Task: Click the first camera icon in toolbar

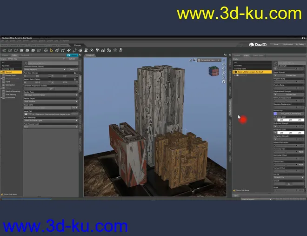Action: (4, 49)
